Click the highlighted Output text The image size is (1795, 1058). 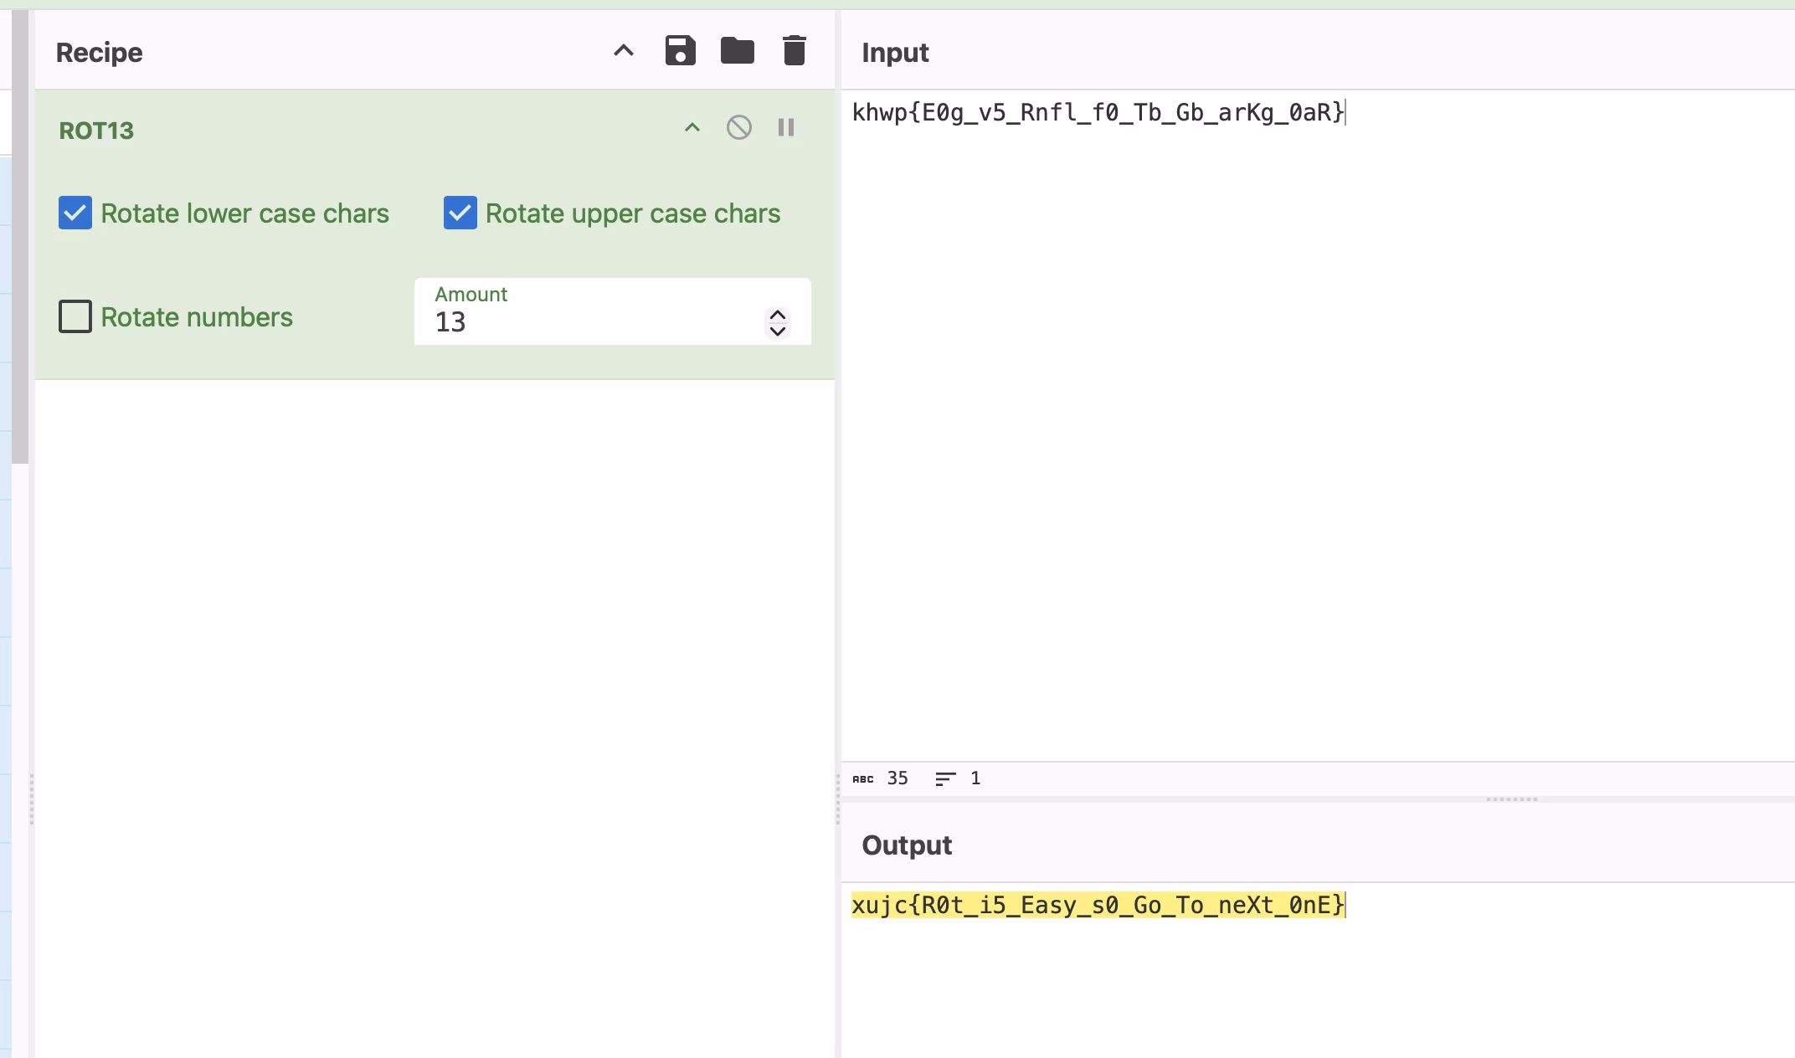coord(1097,906)
